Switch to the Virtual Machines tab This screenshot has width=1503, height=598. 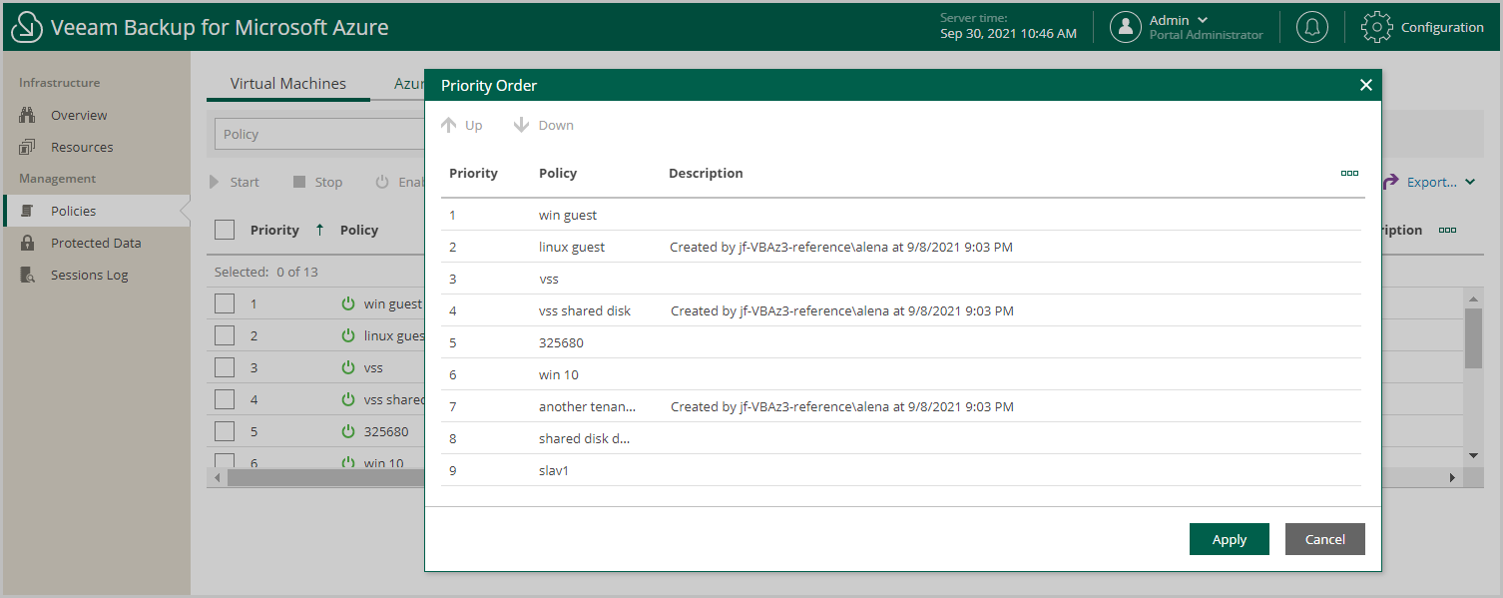click(x=288, y=84)
